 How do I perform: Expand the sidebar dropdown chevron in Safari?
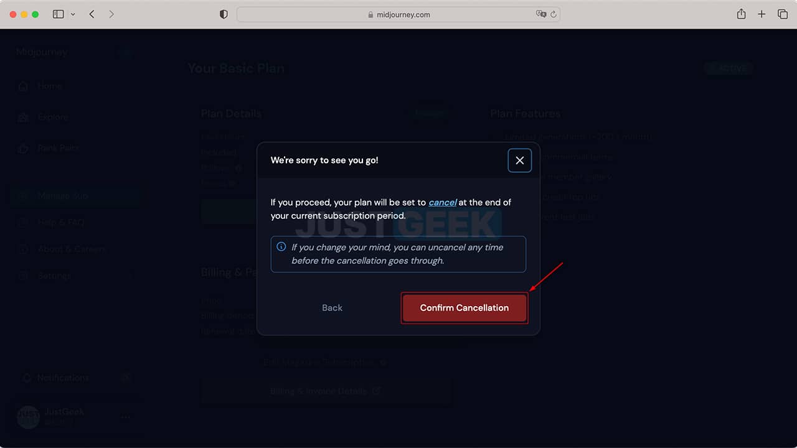click(73, 14)
